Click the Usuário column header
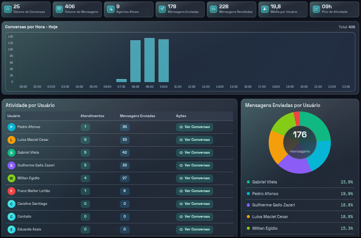This screenshot has width=361, height=238. coord(14,116)
